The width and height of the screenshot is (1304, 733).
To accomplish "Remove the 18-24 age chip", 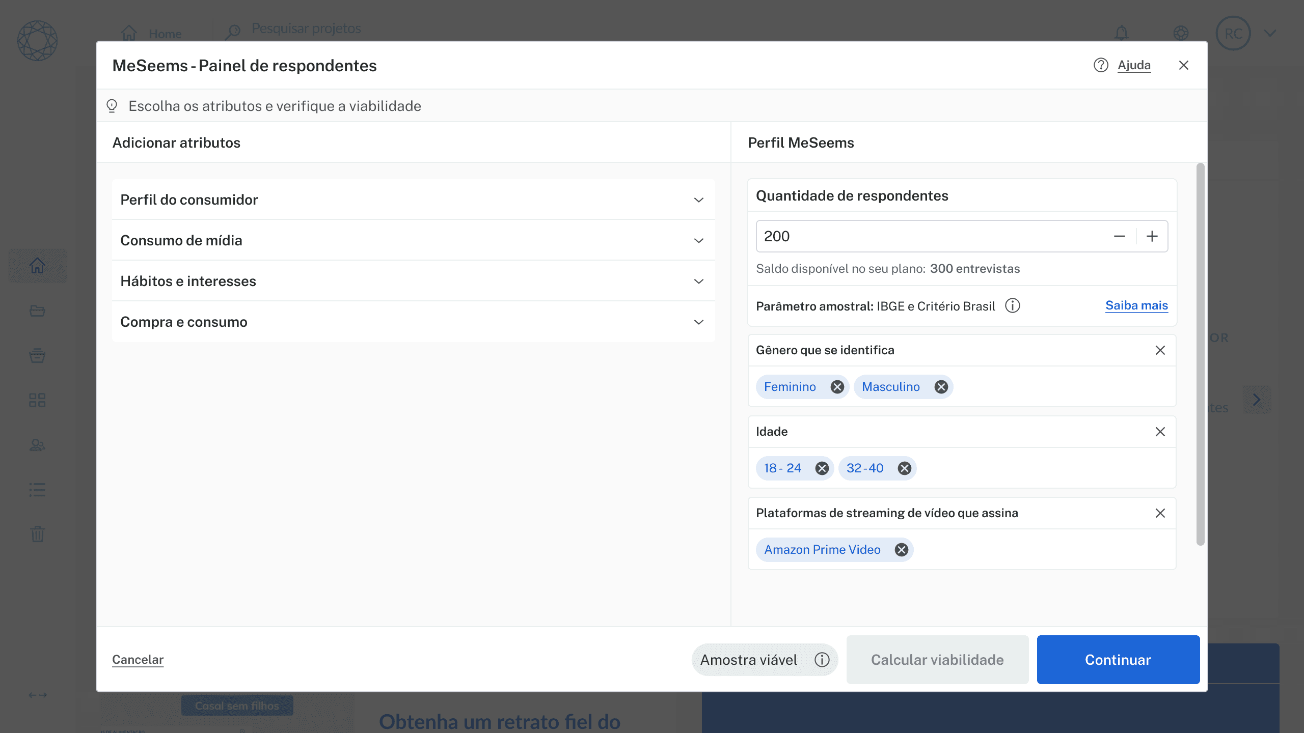I will point(822,468).
